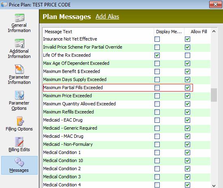This screenshot has width=223, height=188.
Task: Open the Billing Edits icon
Action: [x=19, y=142]
